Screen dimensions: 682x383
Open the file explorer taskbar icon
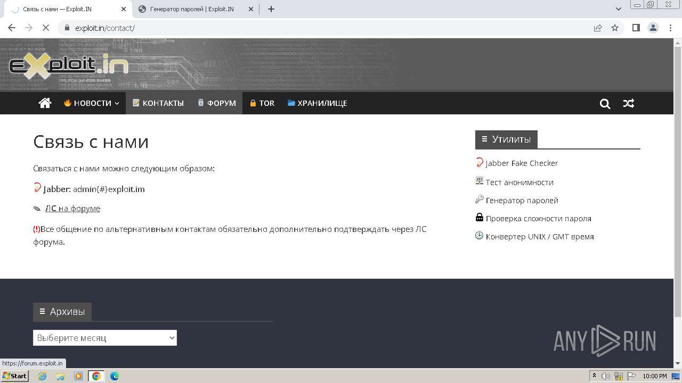(x=60, y=376)
